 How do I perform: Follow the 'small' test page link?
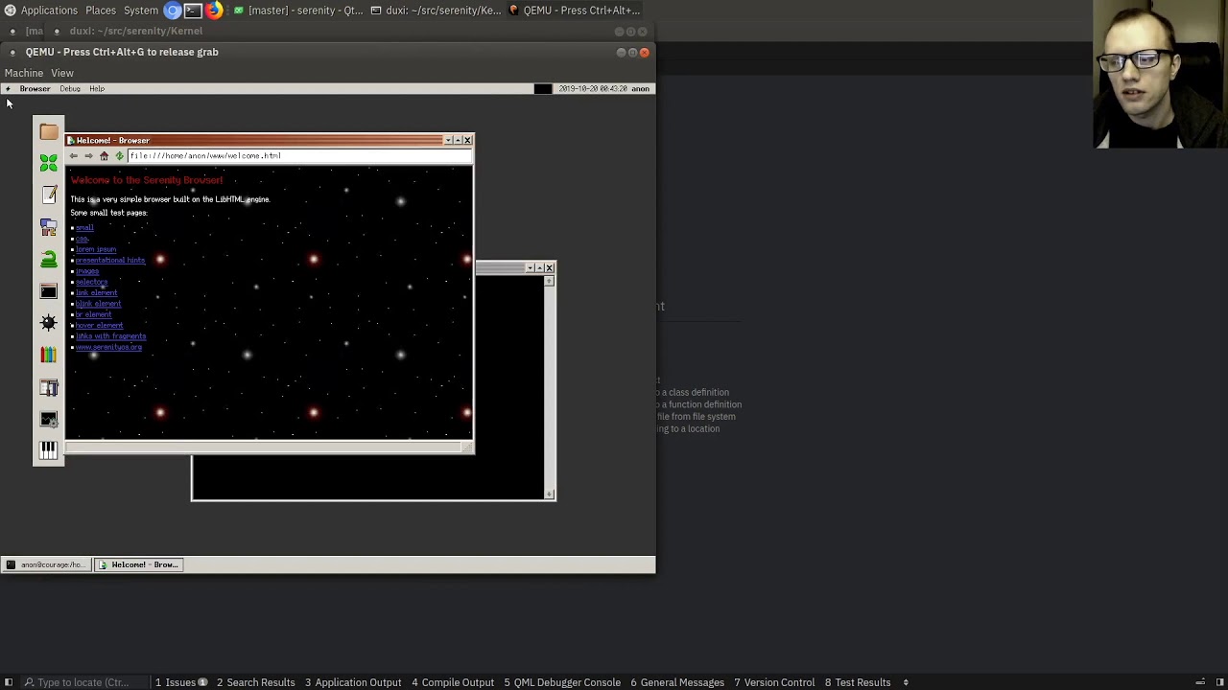(x=84, y=228)
